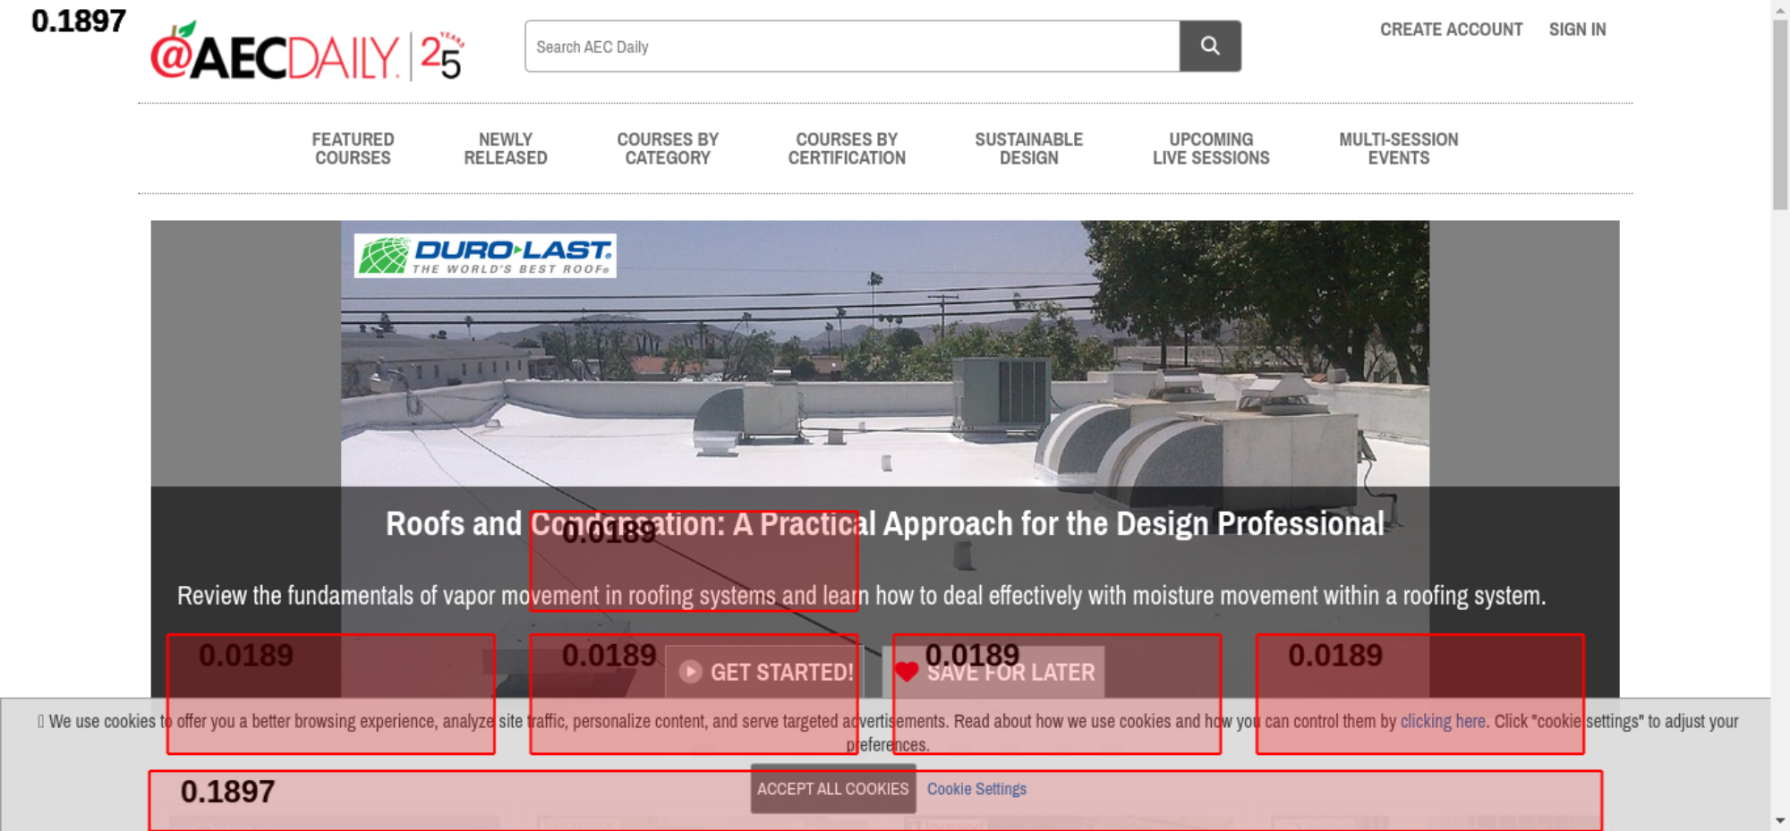Click the magnifying glass search button

point(1209,47)
